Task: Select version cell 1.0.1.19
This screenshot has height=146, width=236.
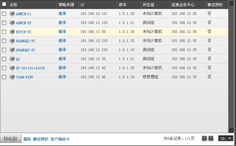Action: pos(126,77)
